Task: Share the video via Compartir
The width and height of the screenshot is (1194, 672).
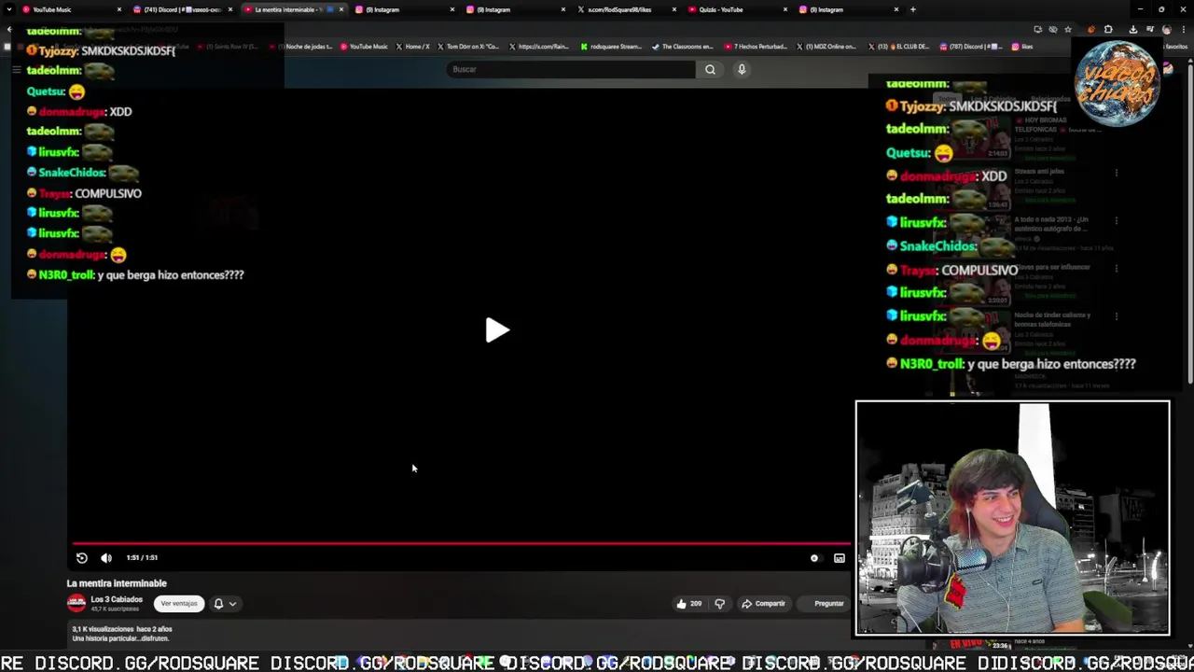Action: (764, 604)
